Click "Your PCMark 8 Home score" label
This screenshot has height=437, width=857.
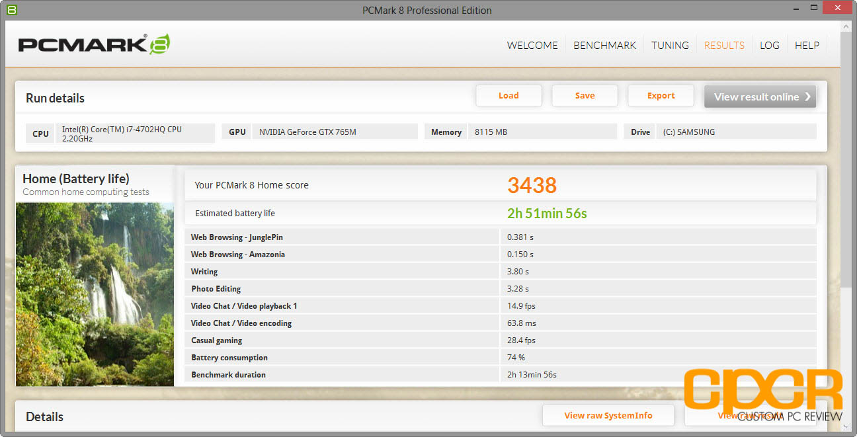[251, 185]
